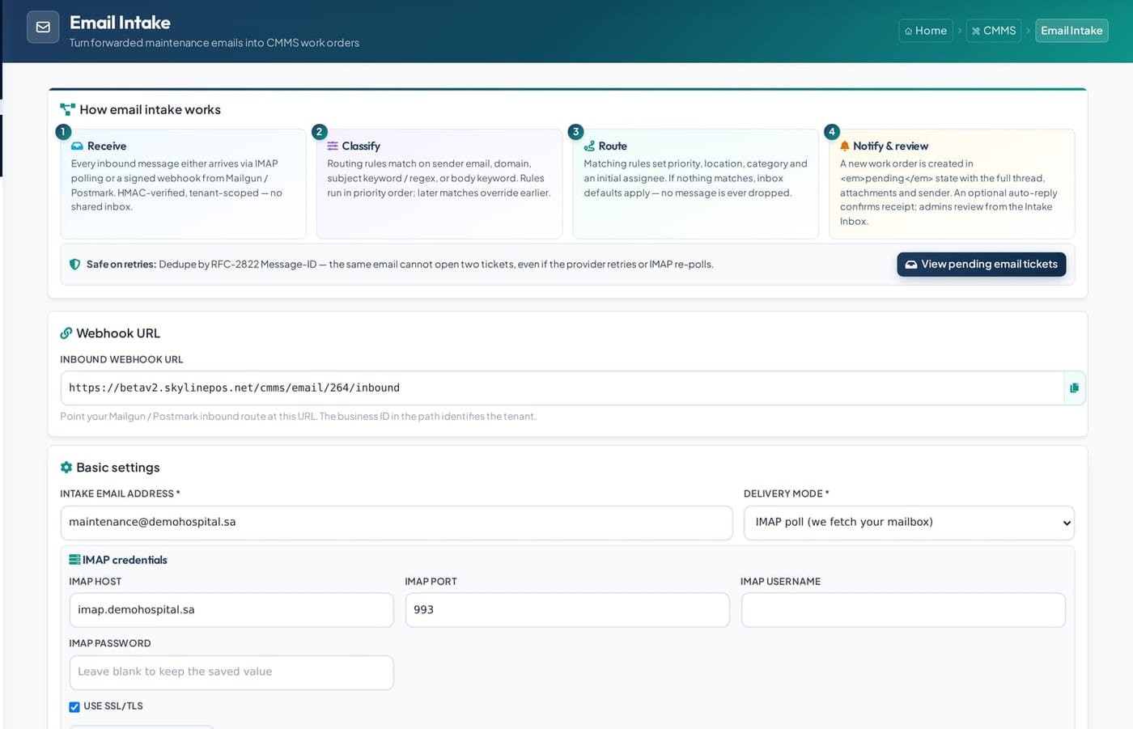Click the IMAP Password field
This screenshot has height=729, width=1133.
[231, 672]
